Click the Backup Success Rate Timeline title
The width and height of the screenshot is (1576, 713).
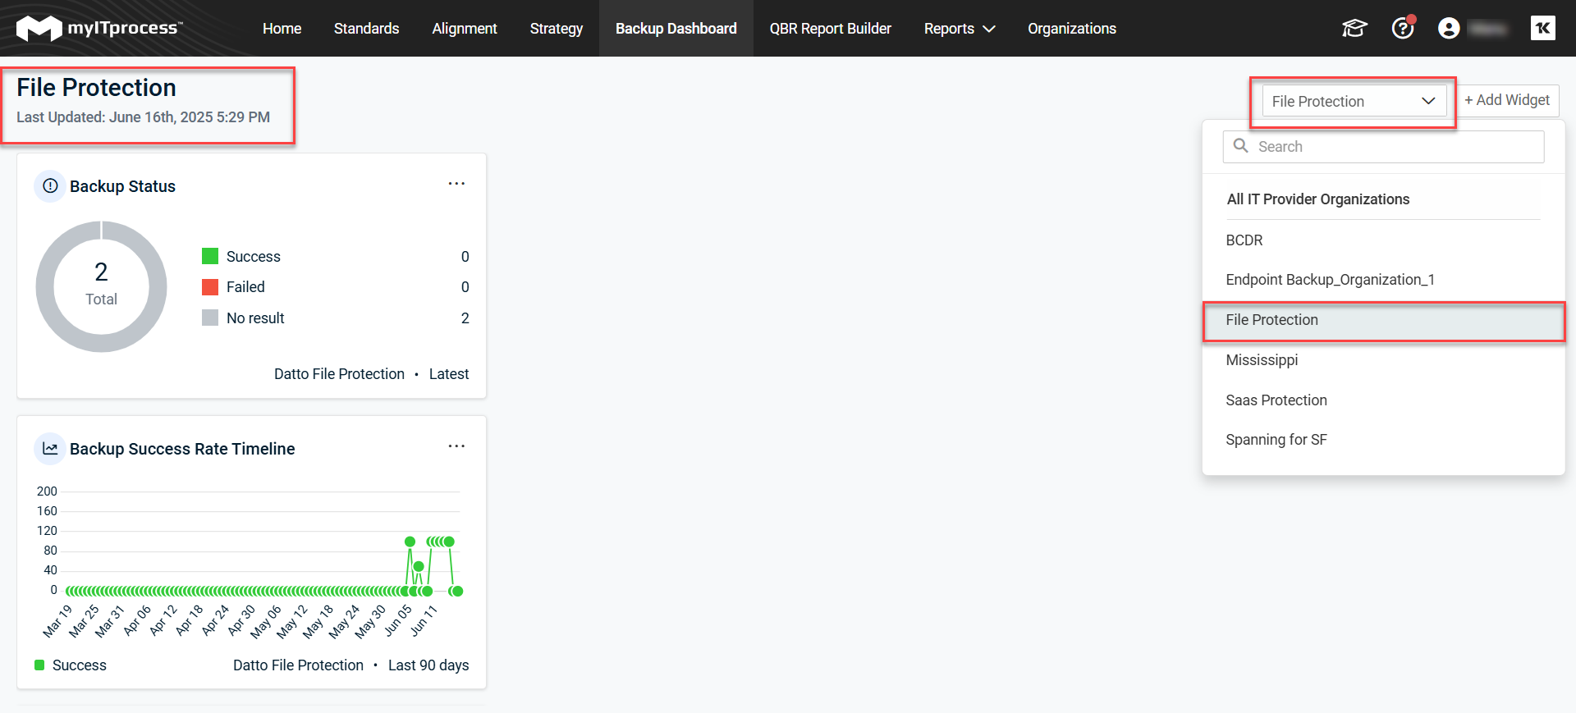(182, 449)
